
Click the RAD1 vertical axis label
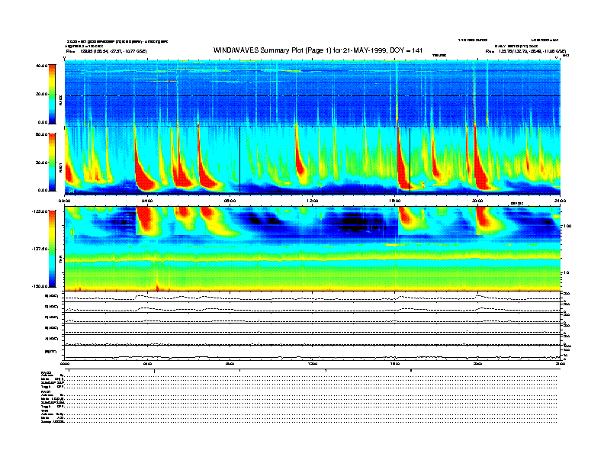tap(60, 168)
